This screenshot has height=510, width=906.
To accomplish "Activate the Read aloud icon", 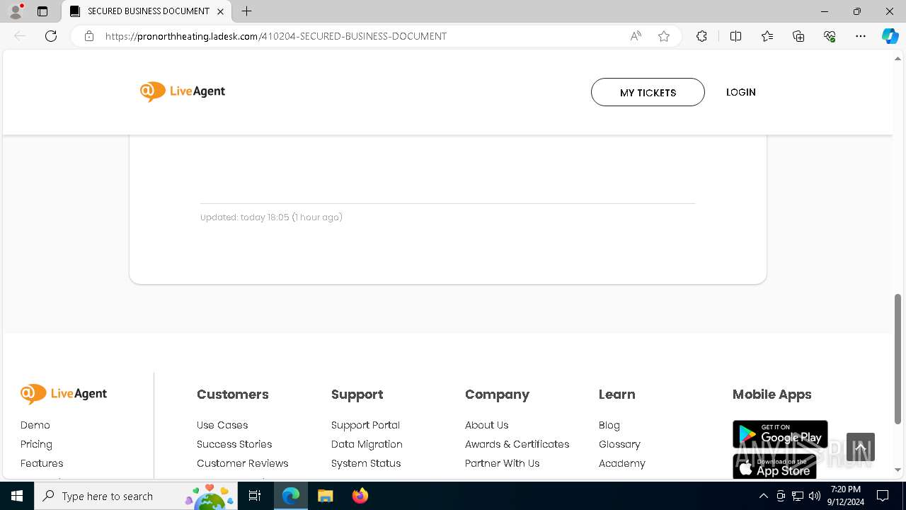I will 636,36.
